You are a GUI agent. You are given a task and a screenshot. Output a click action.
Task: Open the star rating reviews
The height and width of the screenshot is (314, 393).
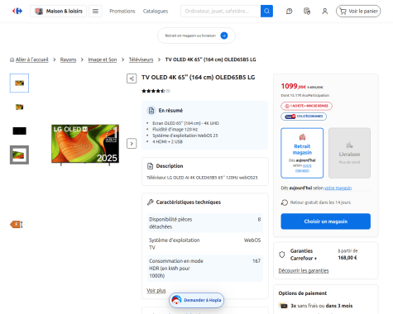156,91
